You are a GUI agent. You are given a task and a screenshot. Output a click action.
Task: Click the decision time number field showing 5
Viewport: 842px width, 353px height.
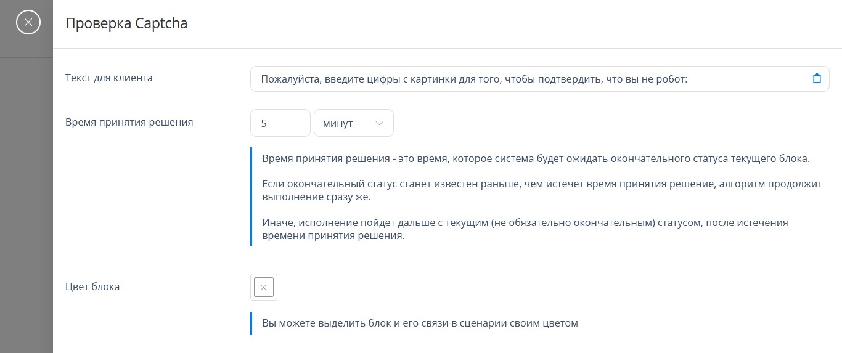280,123
